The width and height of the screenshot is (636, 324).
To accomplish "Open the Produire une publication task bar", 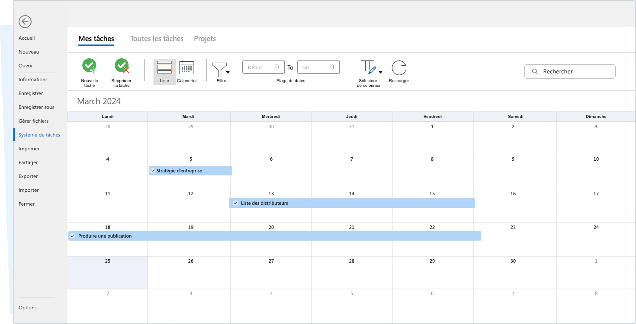I will tap(275, 236).
